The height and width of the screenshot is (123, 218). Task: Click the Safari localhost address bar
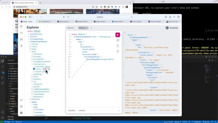100,17
